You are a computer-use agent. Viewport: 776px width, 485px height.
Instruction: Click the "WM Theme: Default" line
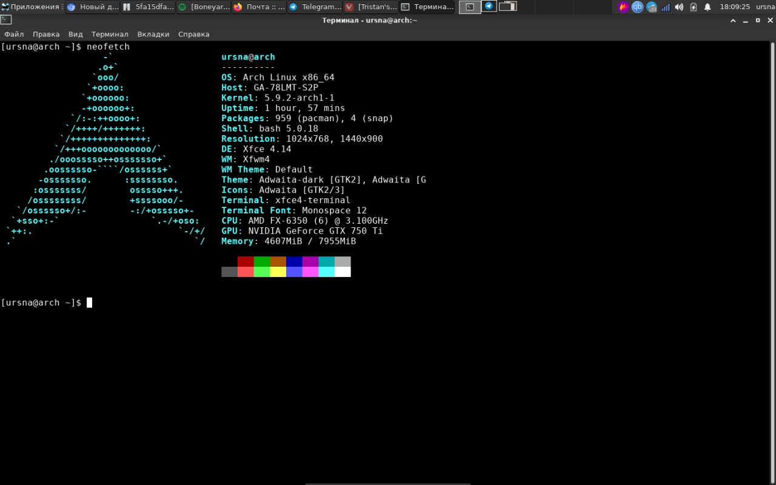267,170
